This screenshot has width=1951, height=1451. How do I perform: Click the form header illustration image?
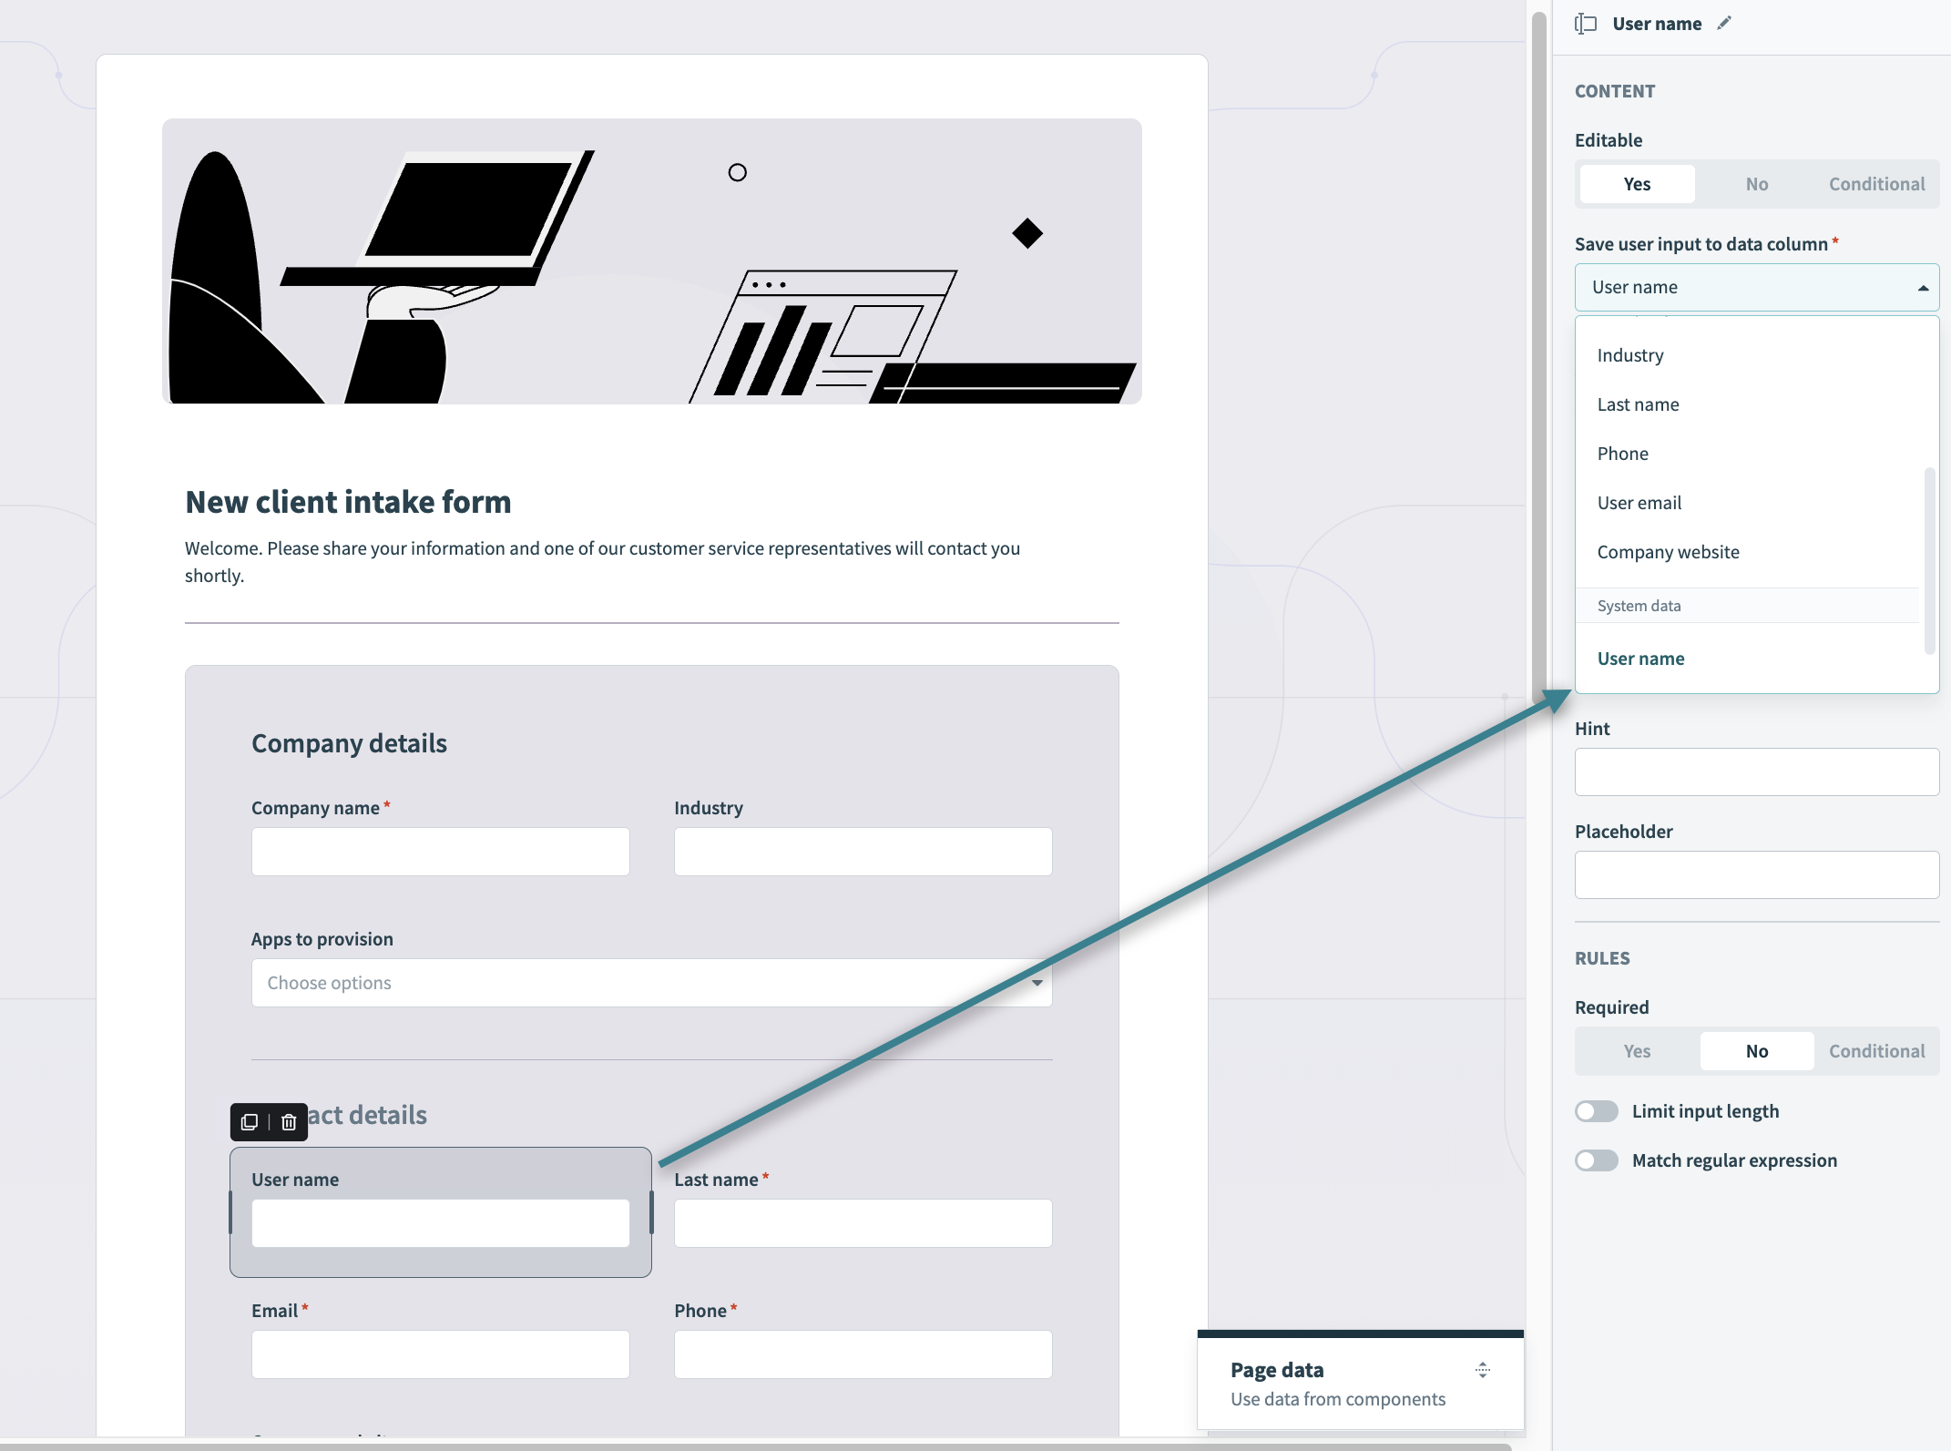pos(652,261)
